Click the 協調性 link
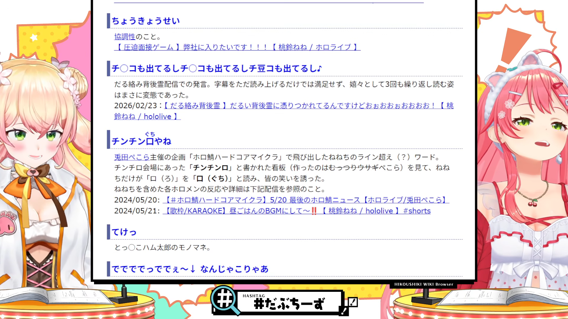Viewport: 568px width, 319px height. click(125, 37)
